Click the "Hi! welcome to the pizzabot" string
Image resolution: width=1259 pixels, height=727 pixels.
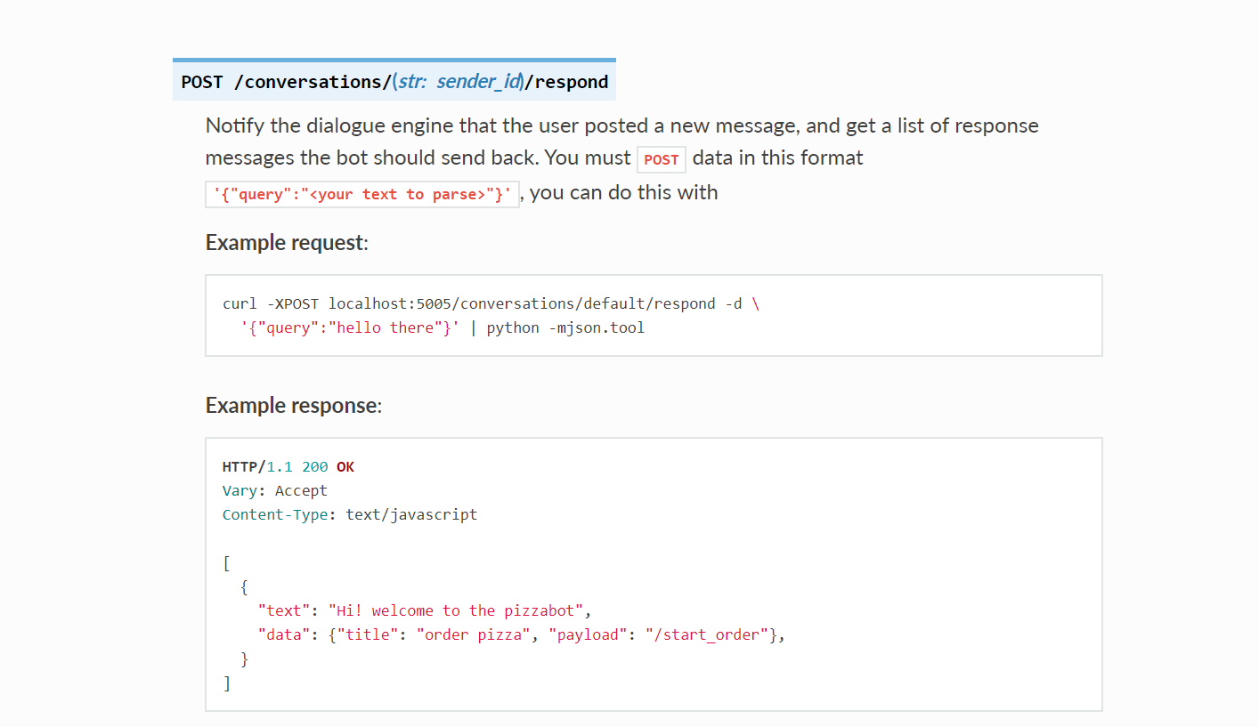(x=456, y=611)
